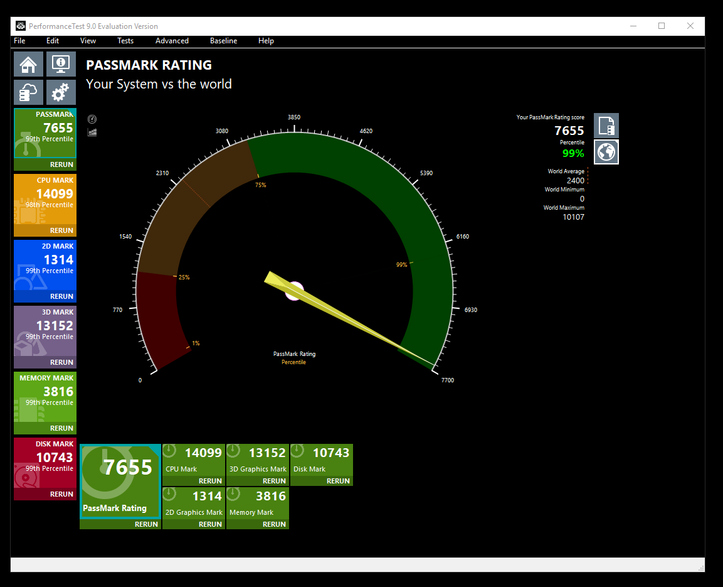Screen dimensions: 723x587
Task: Maximize the PerformanceTest window
Action: pos(662,26)
